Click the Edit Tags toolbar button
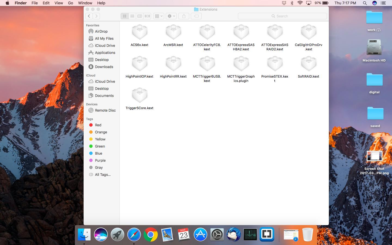The width and height of the screenshot is (392, 245). click(196, 16)
